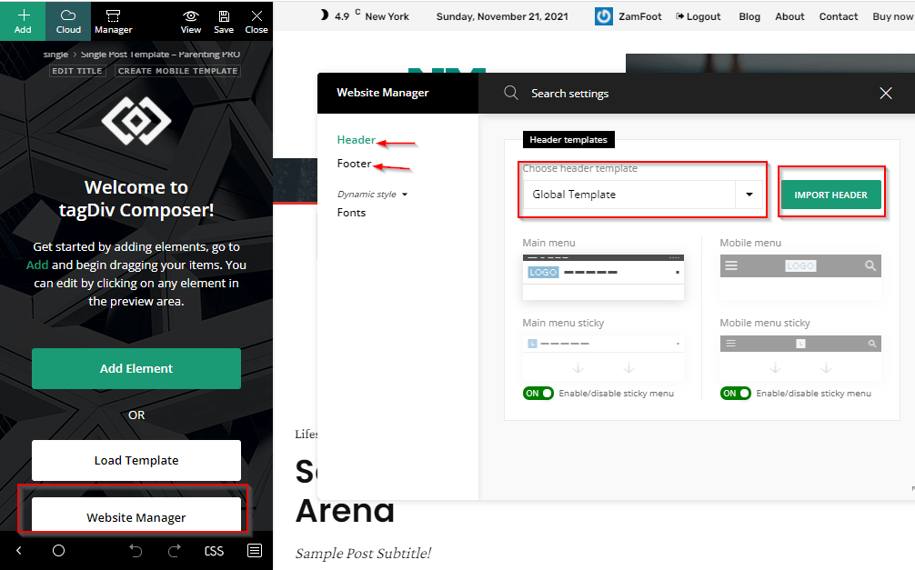Click the Load Template button
Viewport: 915px width, 570px height.
[x=136, y=460]
